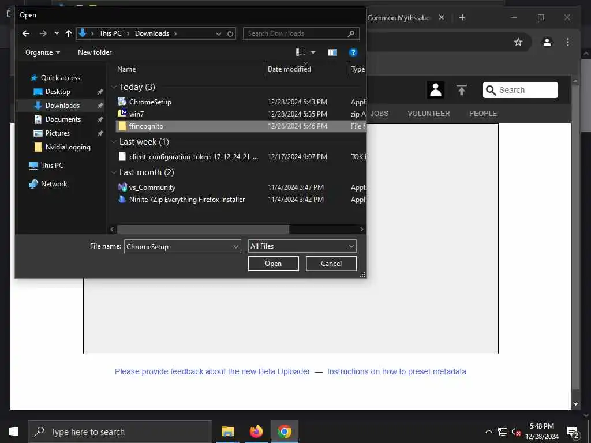Collapse the Today (3) group
591x443 pixels.
coord(114,87)
